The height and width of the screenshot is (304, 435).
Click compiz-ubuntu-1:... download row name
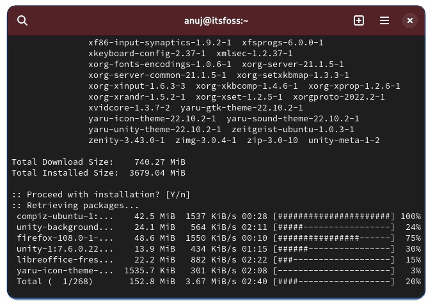pyautogui.click(x=65, y=217)
